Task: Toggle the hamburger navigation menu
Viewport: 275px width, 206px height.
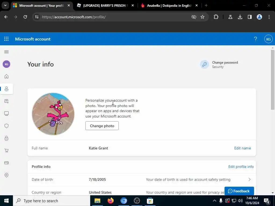Action: point(6,52)
